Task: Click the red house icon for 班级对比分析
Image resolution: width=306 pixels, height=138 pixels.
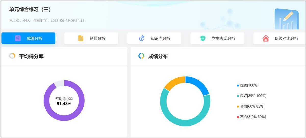Action: pyautogui.click(x=266, y=38)
